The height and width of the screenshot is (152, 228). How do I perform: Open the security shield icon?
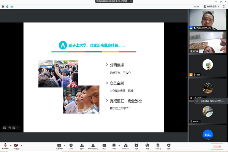click(71, 146)
